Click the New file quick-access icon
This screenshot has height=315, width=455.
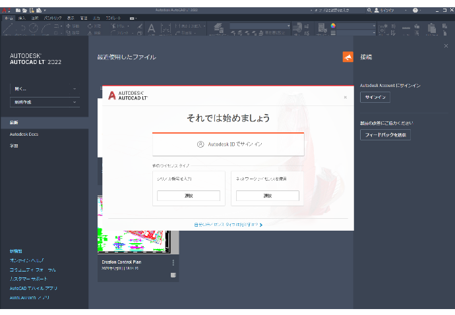(18, 11)
